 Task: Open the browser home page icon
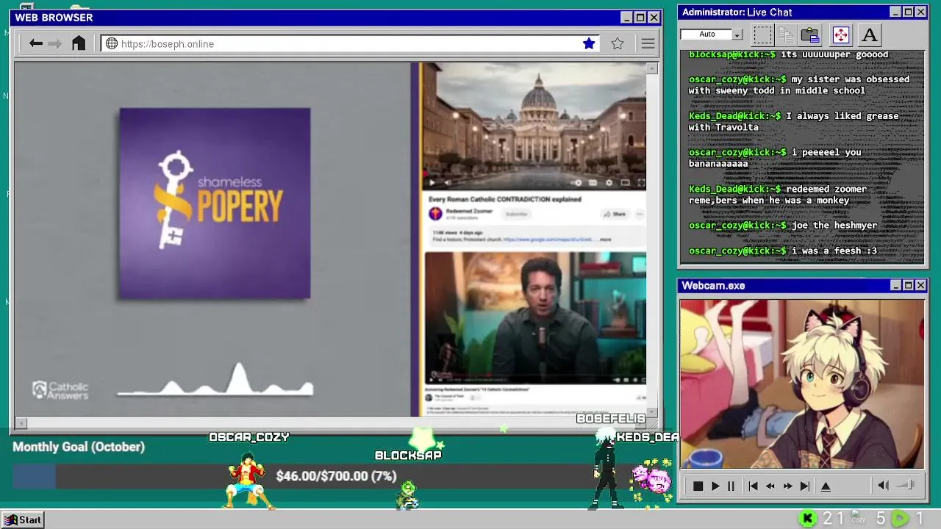(79, 43)
